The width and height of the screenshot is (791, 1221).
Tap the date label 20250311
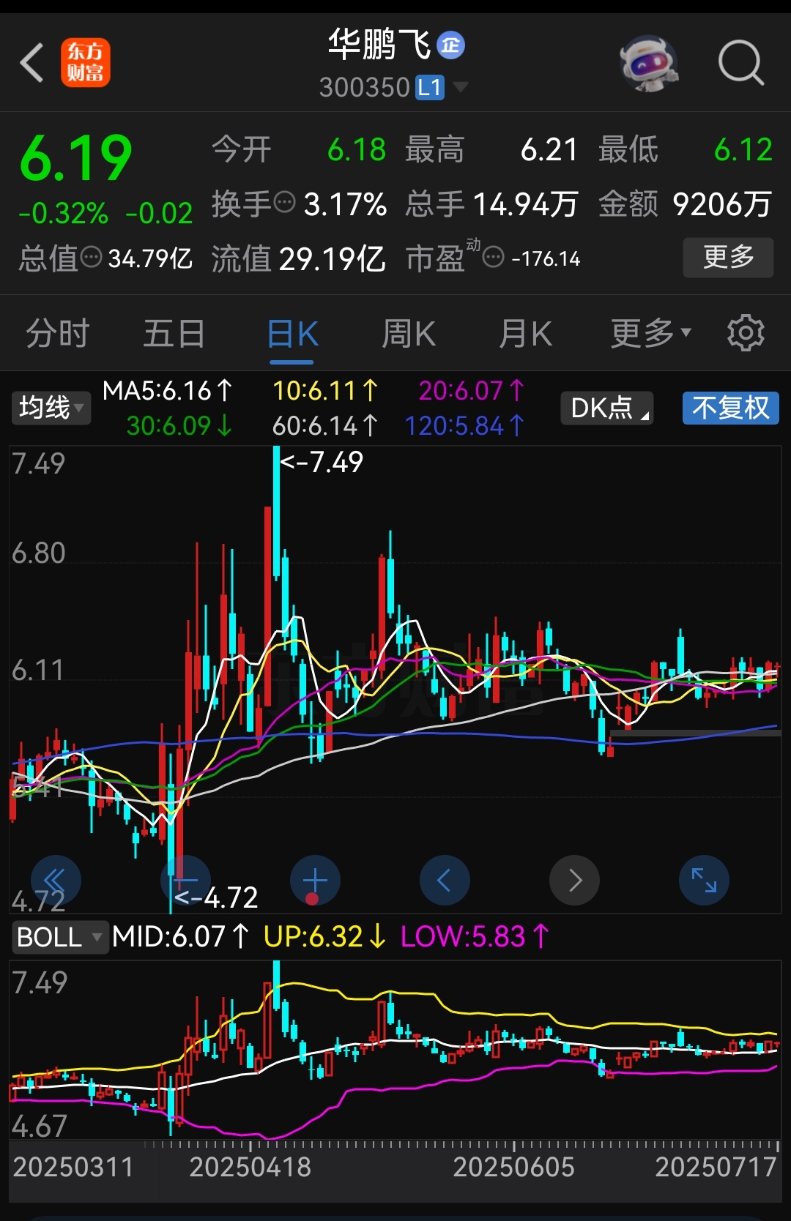tap(73, 1167)
